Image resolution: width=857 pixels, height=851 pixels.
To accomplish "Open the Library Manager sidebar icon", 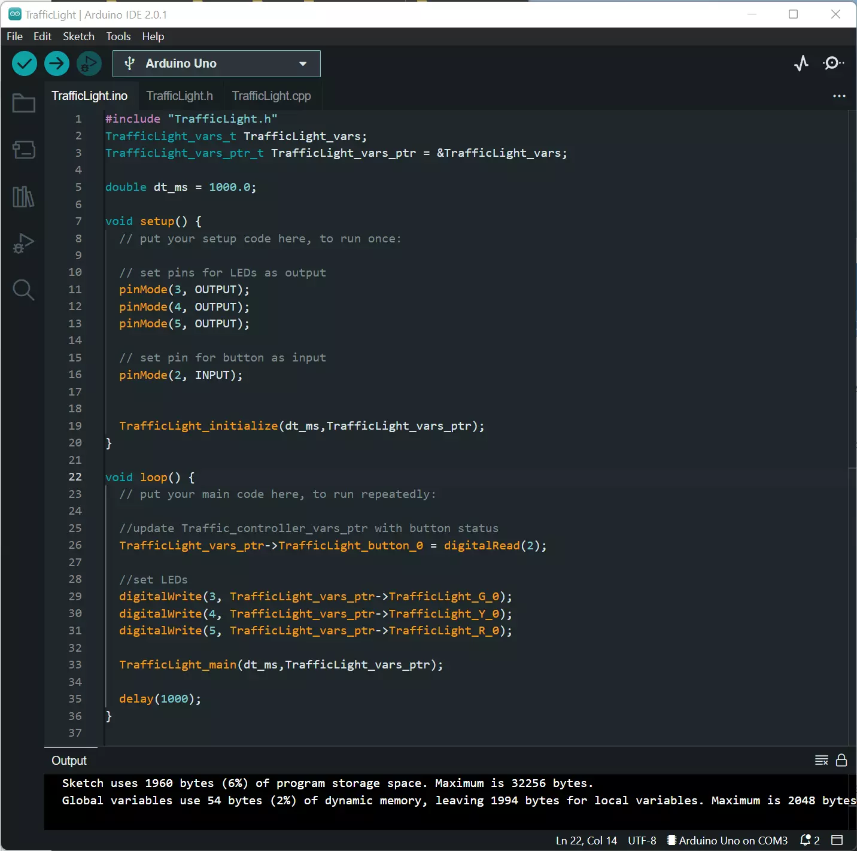I will pos(23,196).
